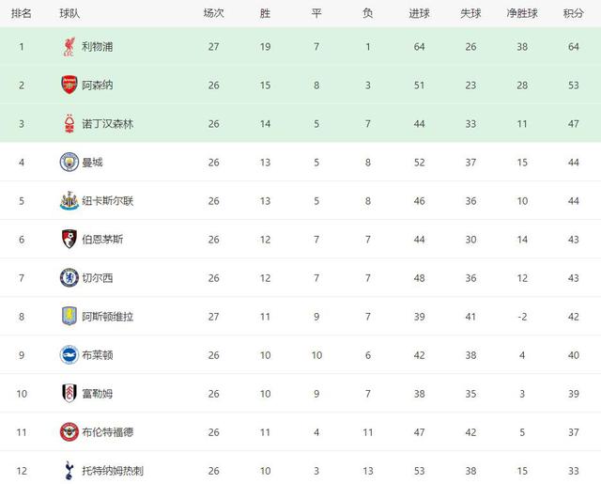Select the 排名 column header
Screen dimensions: 601x484
22,13
